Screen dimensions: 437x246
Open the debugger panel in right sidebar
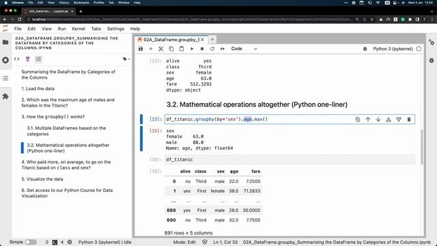click(432, 60)
